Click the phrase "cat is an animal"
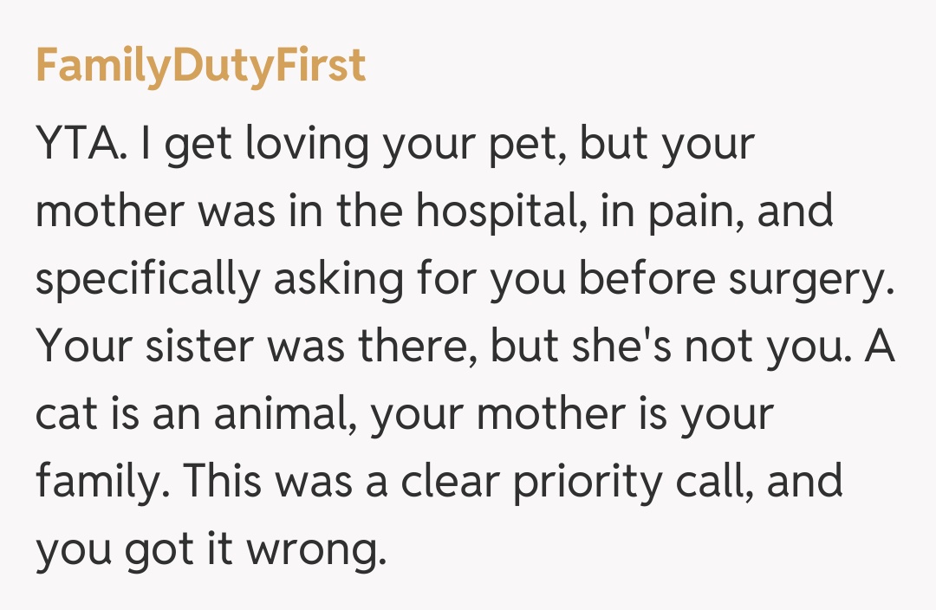 (197, 414)
